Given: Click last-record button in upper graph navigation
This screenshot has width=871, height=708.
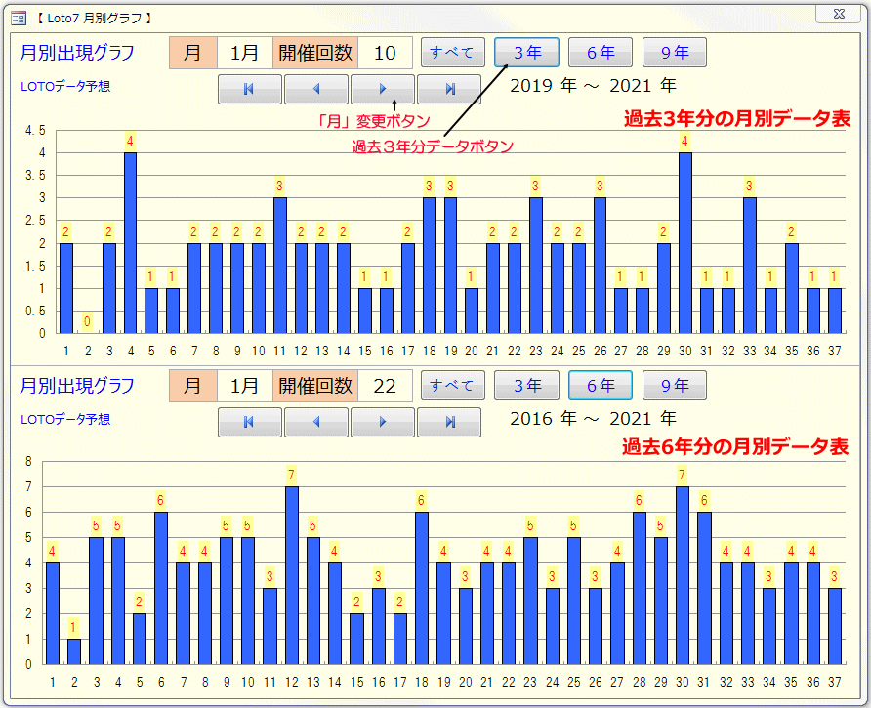Looking at the screenshot, I should pyautogui.click(x=449, y=89).
